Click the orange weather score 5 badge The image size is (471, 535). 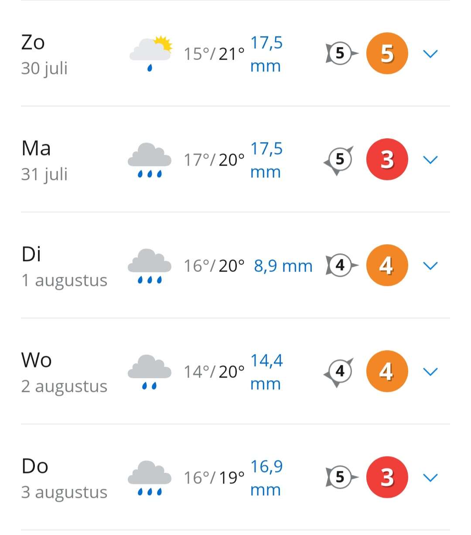click(x=387, y=53)
